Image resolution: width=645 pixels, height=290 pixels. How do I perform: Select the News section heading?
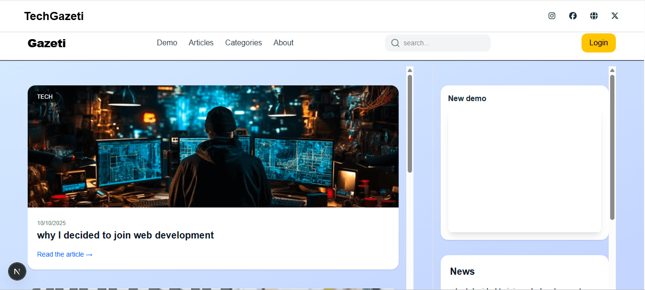click(x=462, y=271)
